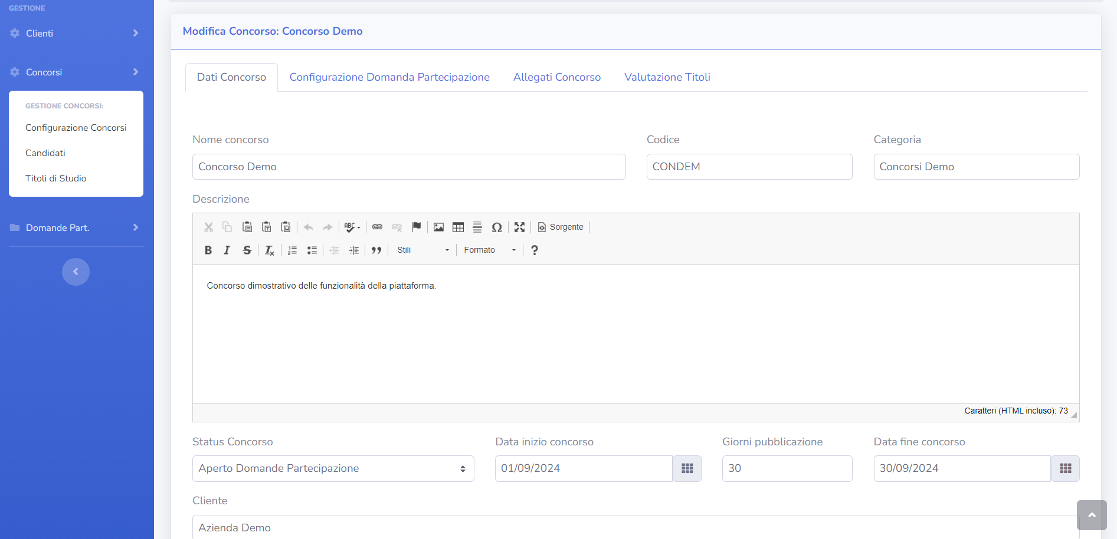Viewport: 1117px width, 539px height.
Task: Click the Insert Table icon
Action: click(x=458, y=227)
